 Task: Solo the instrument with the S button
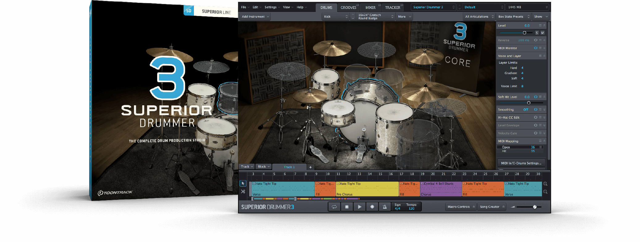tap(537, 33)
